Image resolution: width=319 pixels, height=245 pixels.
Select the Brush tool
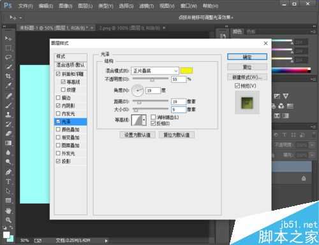pos(8,105)
